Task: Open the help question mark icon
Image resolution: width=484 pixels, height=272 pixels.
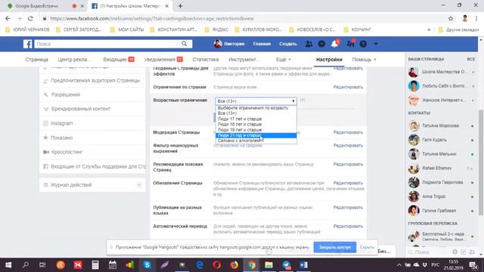Action: tap(363, 44)
